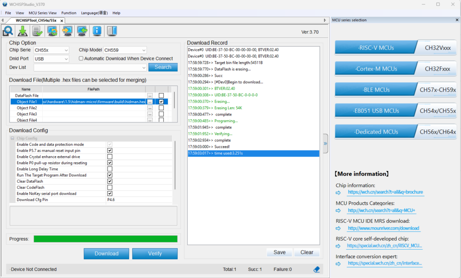Click the monitor with green arrow icon

tap(82, 31)
